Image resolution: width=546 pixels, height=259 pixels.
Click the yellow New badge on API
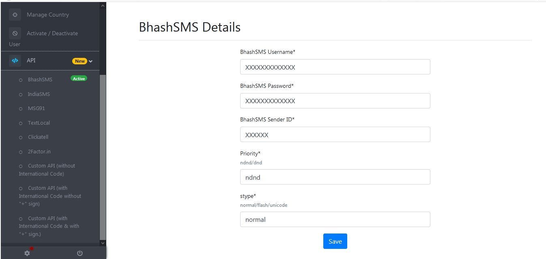pyautogui.click(x=80, y=61)
